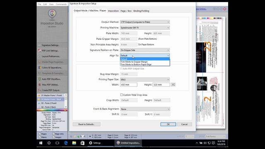Show hidden system tray icons
This screenshot has height=149, width=265.
[197, 143]
